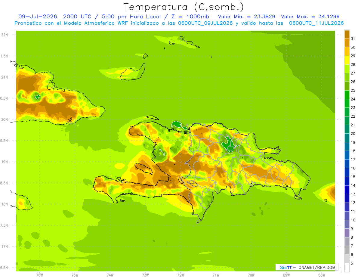Image resolution: width=361 pixels, height=279 pixels.
Task: Pick the yellow color bar segment between 28 and 29
Action: pos(347,60)
